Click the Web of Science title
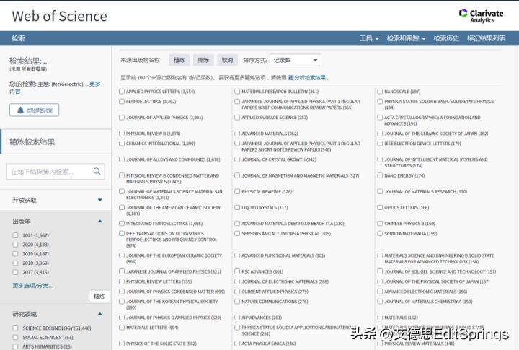The width and height of the screenshot is (519, 350). coord(60,17)
